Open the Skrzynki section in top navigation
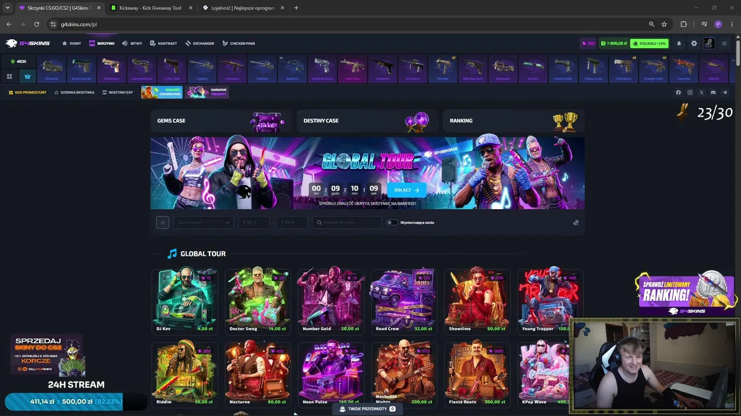Screen dimensions: 741x416 pyautogui.click(x=102, y=43)
